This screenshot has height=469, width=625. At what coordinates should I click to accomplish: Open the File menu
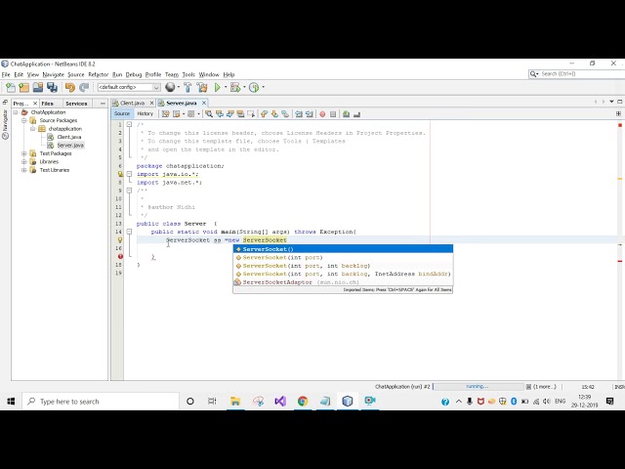(6, 74)
